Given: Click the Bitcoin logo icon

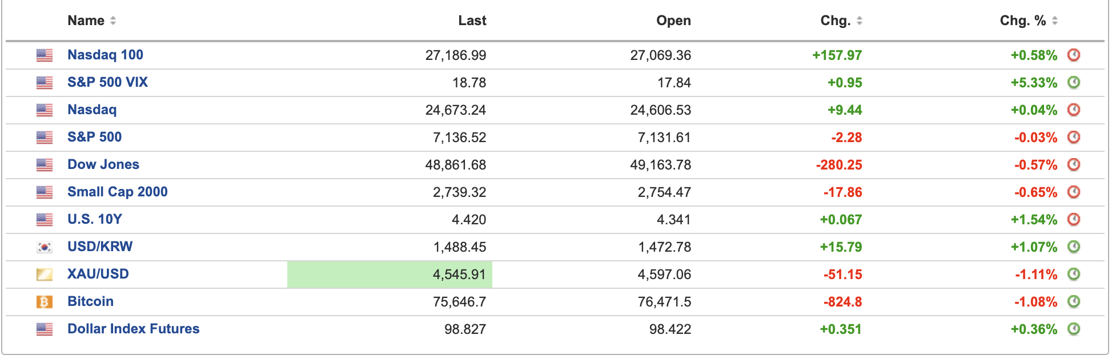Looking at the screenshot, I should click(45, 301).
